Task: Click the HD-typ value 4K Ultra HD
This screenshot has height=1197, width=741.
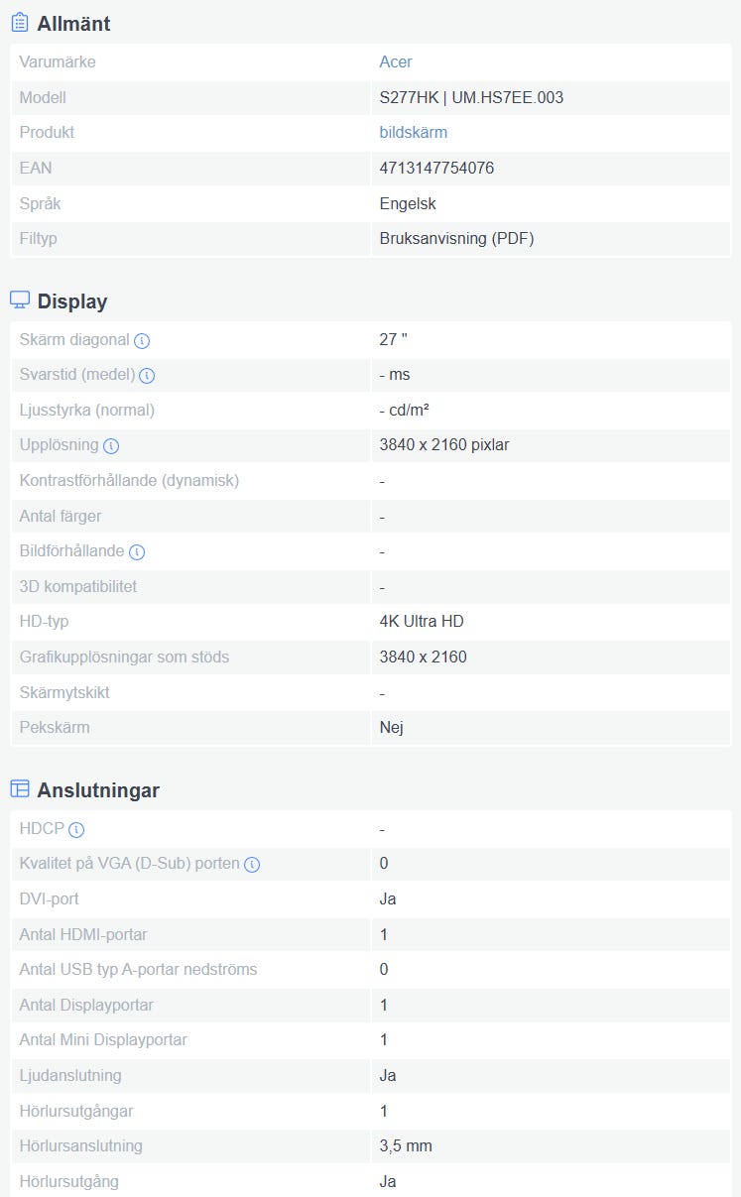Action: tap(422, 621)
